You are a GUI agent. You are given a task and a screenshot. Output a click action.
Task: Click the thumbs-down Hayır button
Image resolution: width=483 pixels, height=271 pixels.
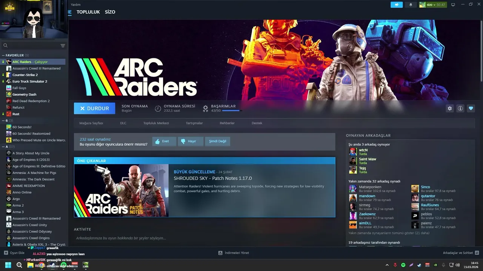tap(191, 141)
